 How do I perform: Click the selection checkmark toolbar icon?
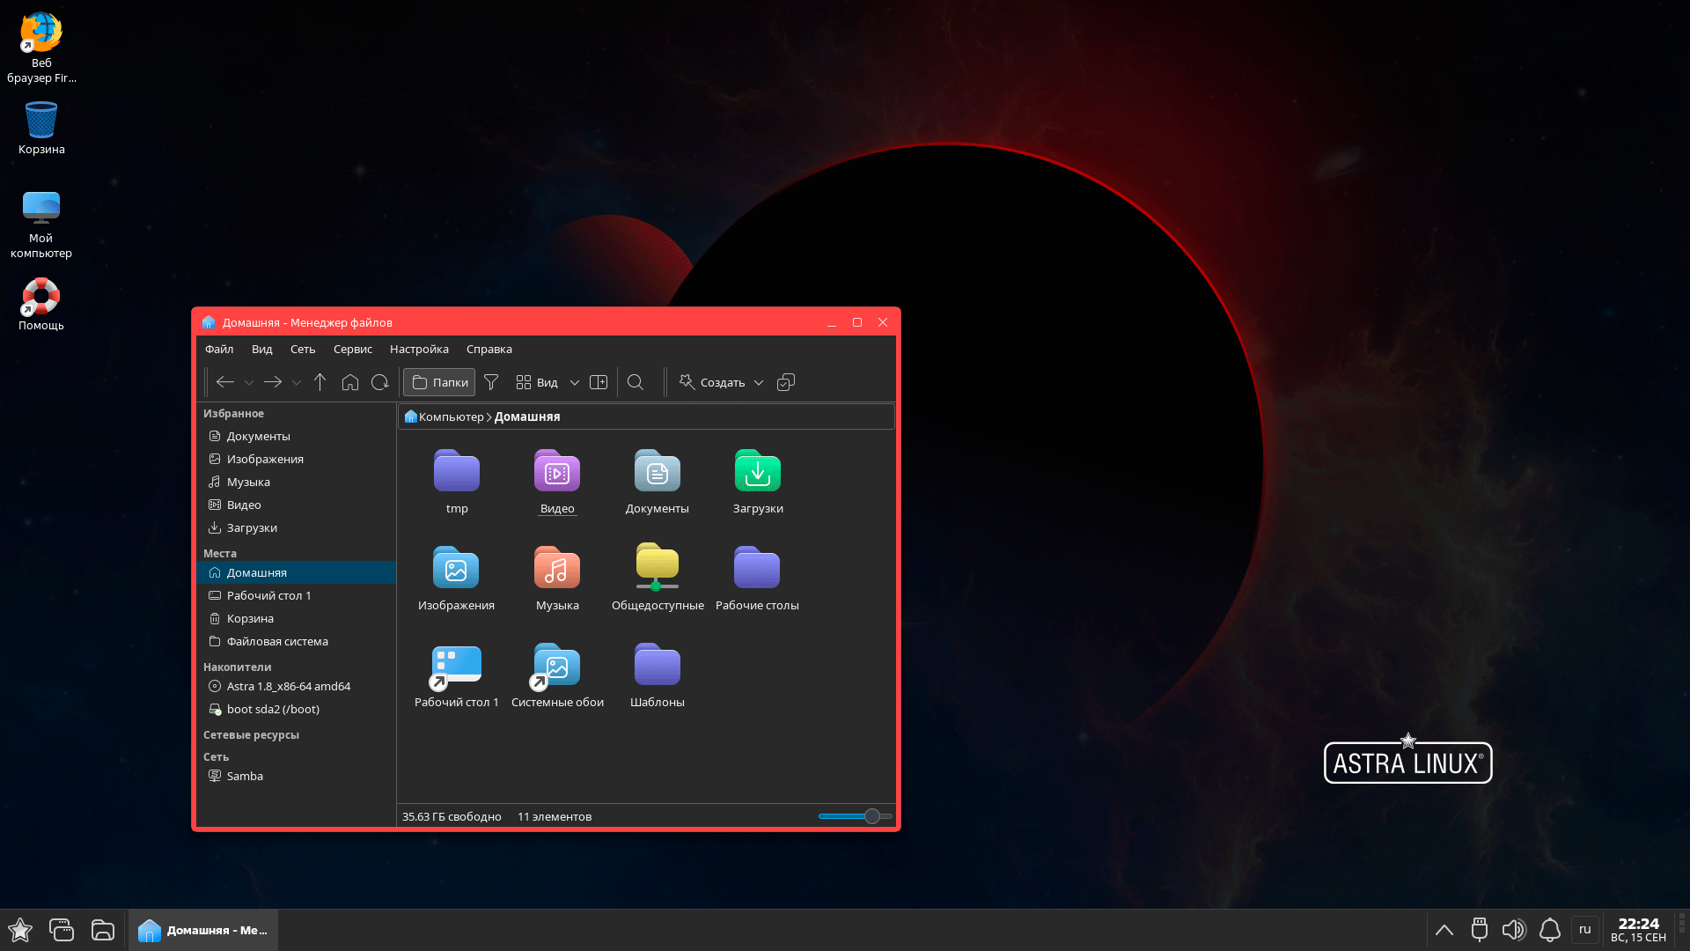(786, 382)
